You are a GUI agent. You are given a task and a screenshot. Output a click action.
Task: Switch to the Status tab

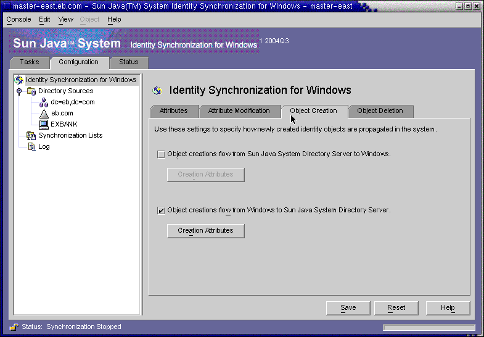pyautogui.click(x=129, y=62)
